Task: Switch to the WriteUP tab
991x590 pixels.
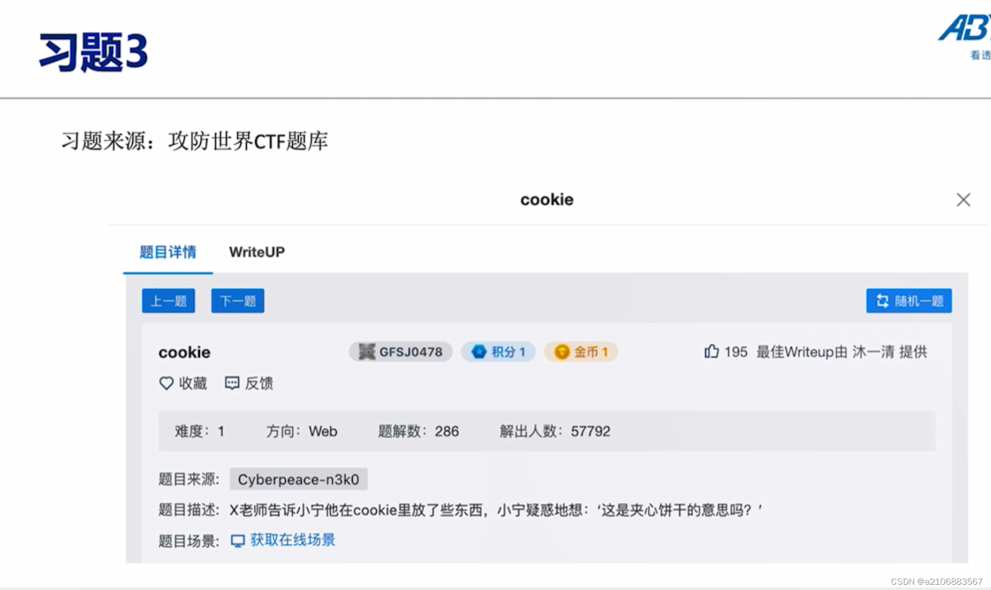Action: (x=257, y=252)
